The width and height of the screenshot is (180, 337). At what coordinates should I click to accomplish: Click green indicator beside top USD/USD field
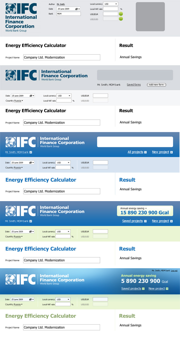point(121,19)
